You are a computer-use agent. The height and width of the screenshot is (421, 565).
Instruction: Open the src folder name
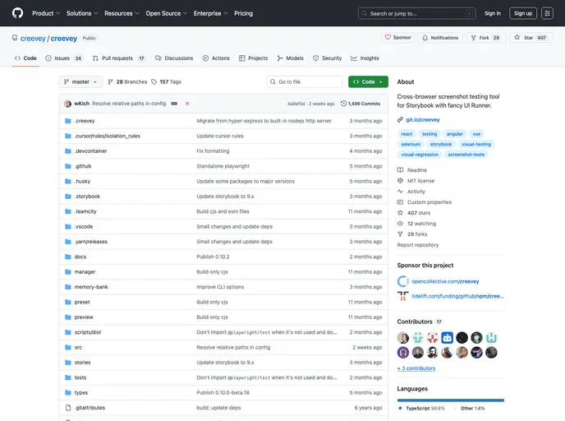(78, 347)
